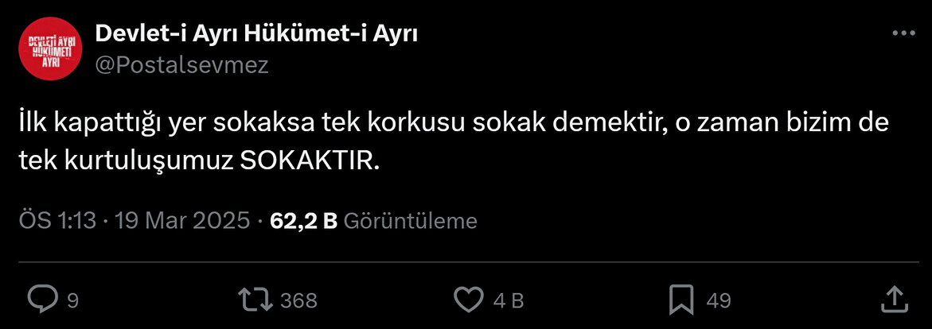Open the red Devlet-i Ayrı profile avatar
Screen dimensions: 932x329
click(x=50, y=48)
